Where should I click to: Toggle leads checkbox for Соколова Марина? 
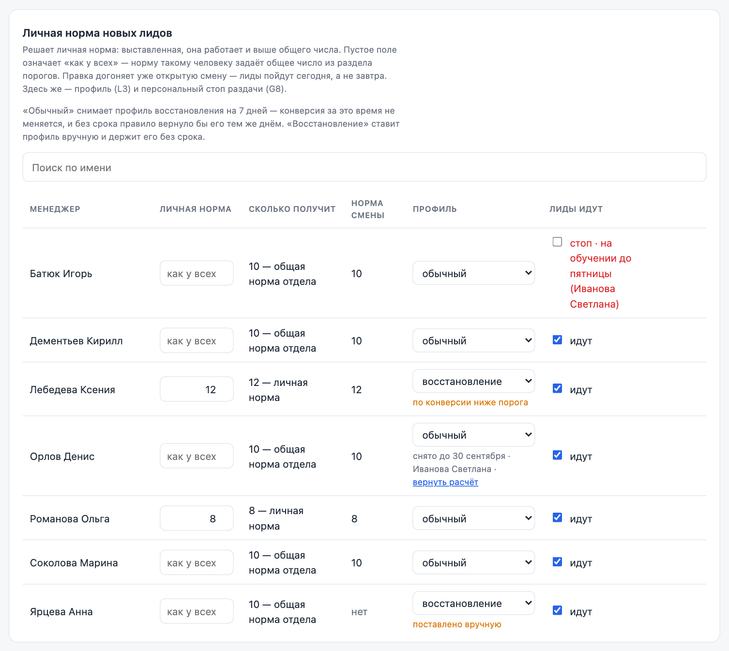click(x=557, y=562)
